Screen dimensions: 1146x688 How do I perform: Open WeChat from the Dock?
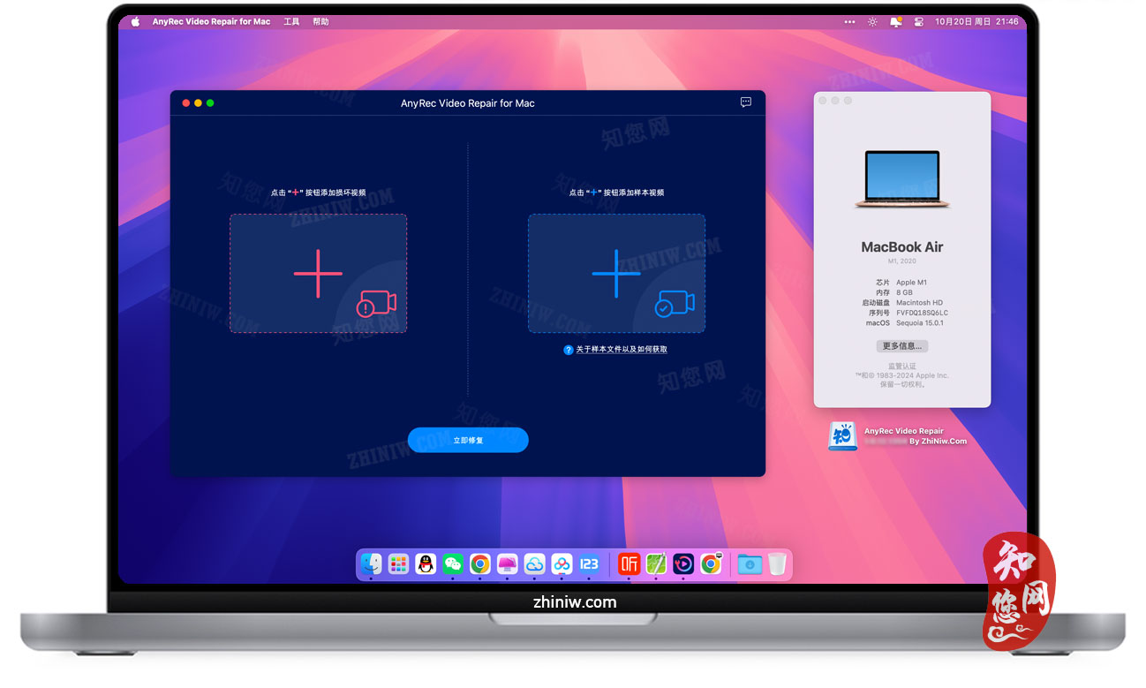453,563
